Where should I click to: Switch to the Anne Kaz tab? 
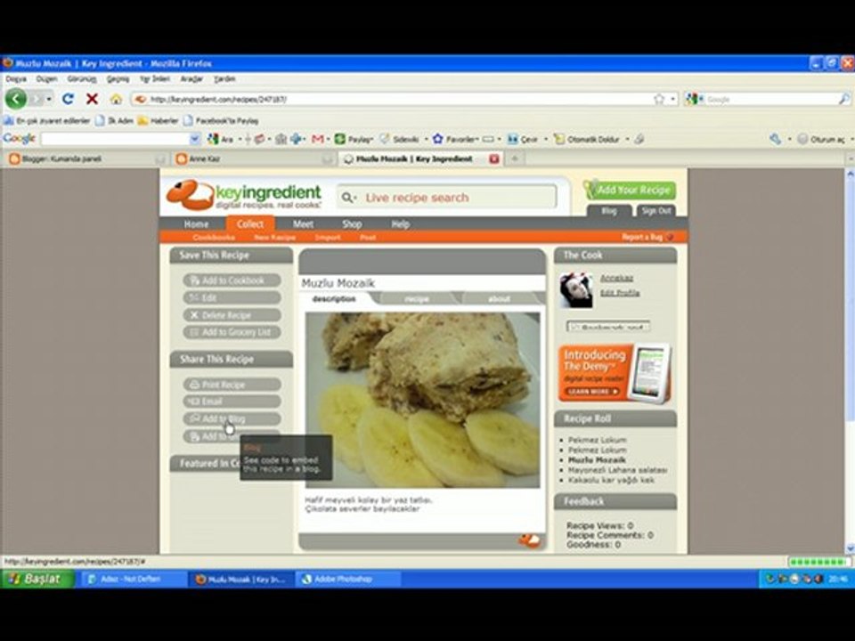(254, 158)
